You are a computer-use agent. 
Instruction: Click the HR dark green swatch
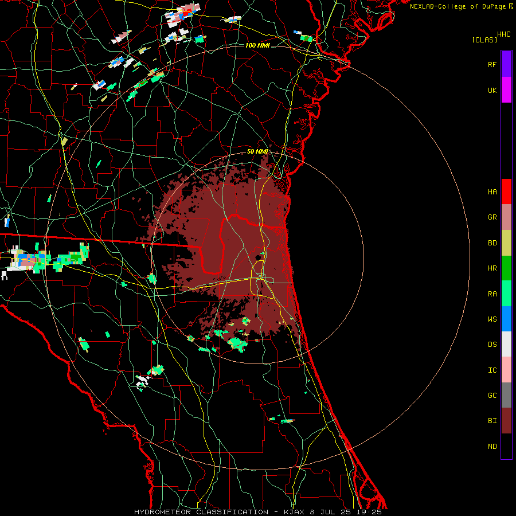click(506, 268)
